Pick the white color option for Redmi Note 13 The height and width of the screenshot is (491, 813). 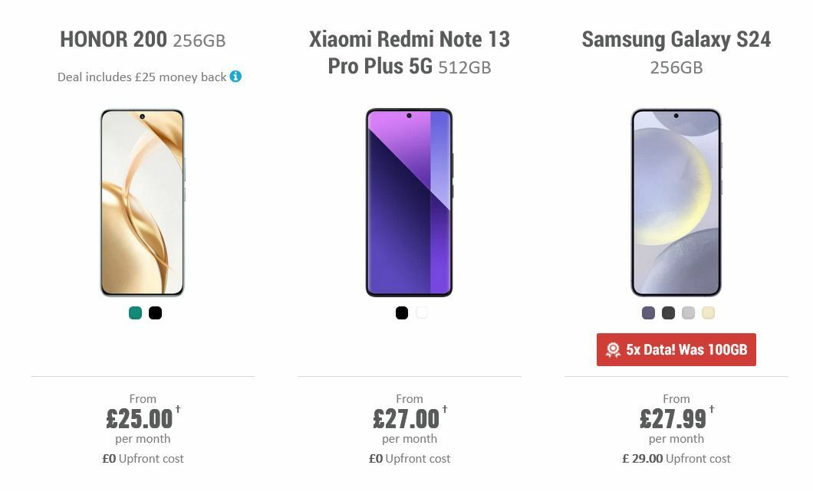click(x=422, y=313)
